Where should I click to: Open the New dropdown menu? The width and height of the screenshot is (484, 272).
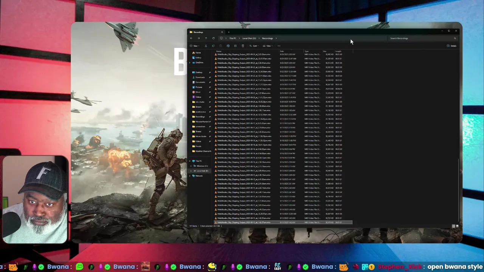(x=195, y=46)
